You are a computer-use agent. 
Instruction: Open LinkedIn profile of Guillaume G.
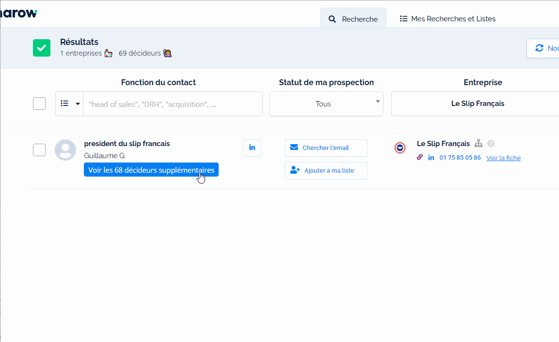252,148
